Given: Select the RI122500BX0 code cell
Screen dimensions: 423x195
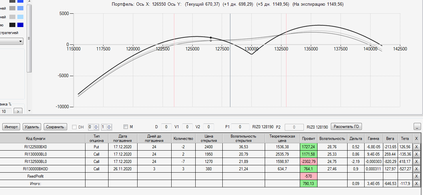Looking at the screenshot, I should pyautogui.click(x=42, y=147).
